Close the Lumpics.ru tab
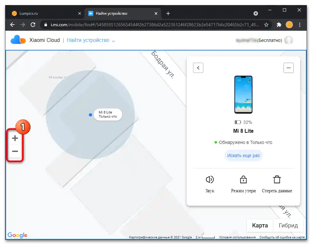 (x=80, y=13)
